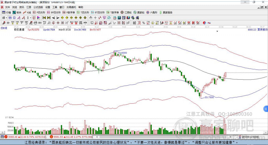Toggle the 权 price adjustment button

(x=34, y=18)
